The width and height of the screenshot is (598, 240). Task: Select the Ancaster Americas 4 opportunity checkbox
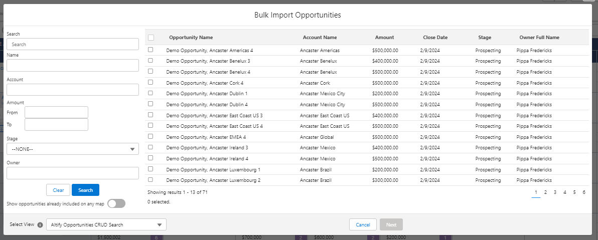[x=151, y=50]
